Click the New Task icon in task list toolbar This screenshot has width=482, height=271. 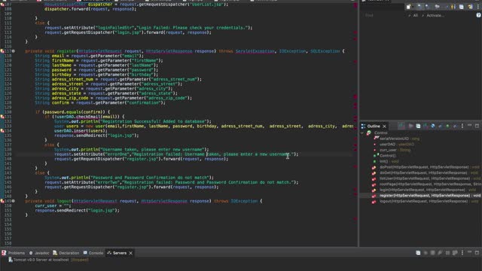(408, 7)
